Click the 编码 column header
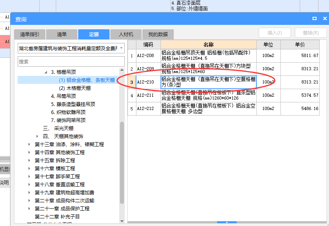This screenshot has height=226, width=329. pos(148,45)
